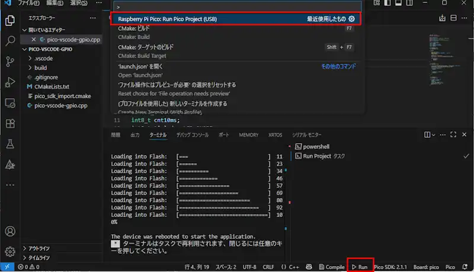The width and height of the screenshot is (474, 272).
Task: Click Board: pico in status bar
Action: [426, 267]
